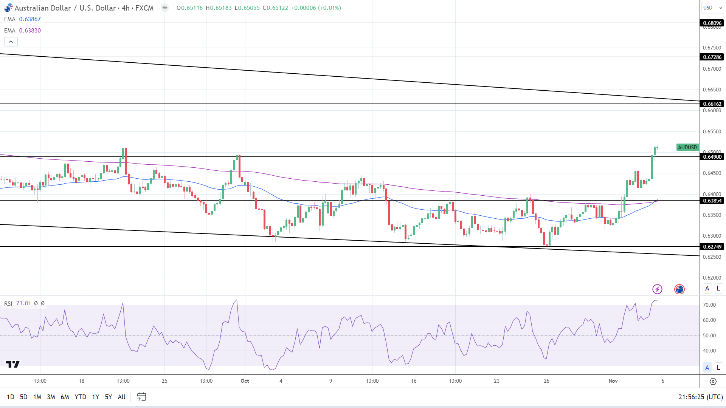The height and width of the screenshot is (408, 726).
Task: Toggle auto scale A on RSI pane
Action: 707,367
